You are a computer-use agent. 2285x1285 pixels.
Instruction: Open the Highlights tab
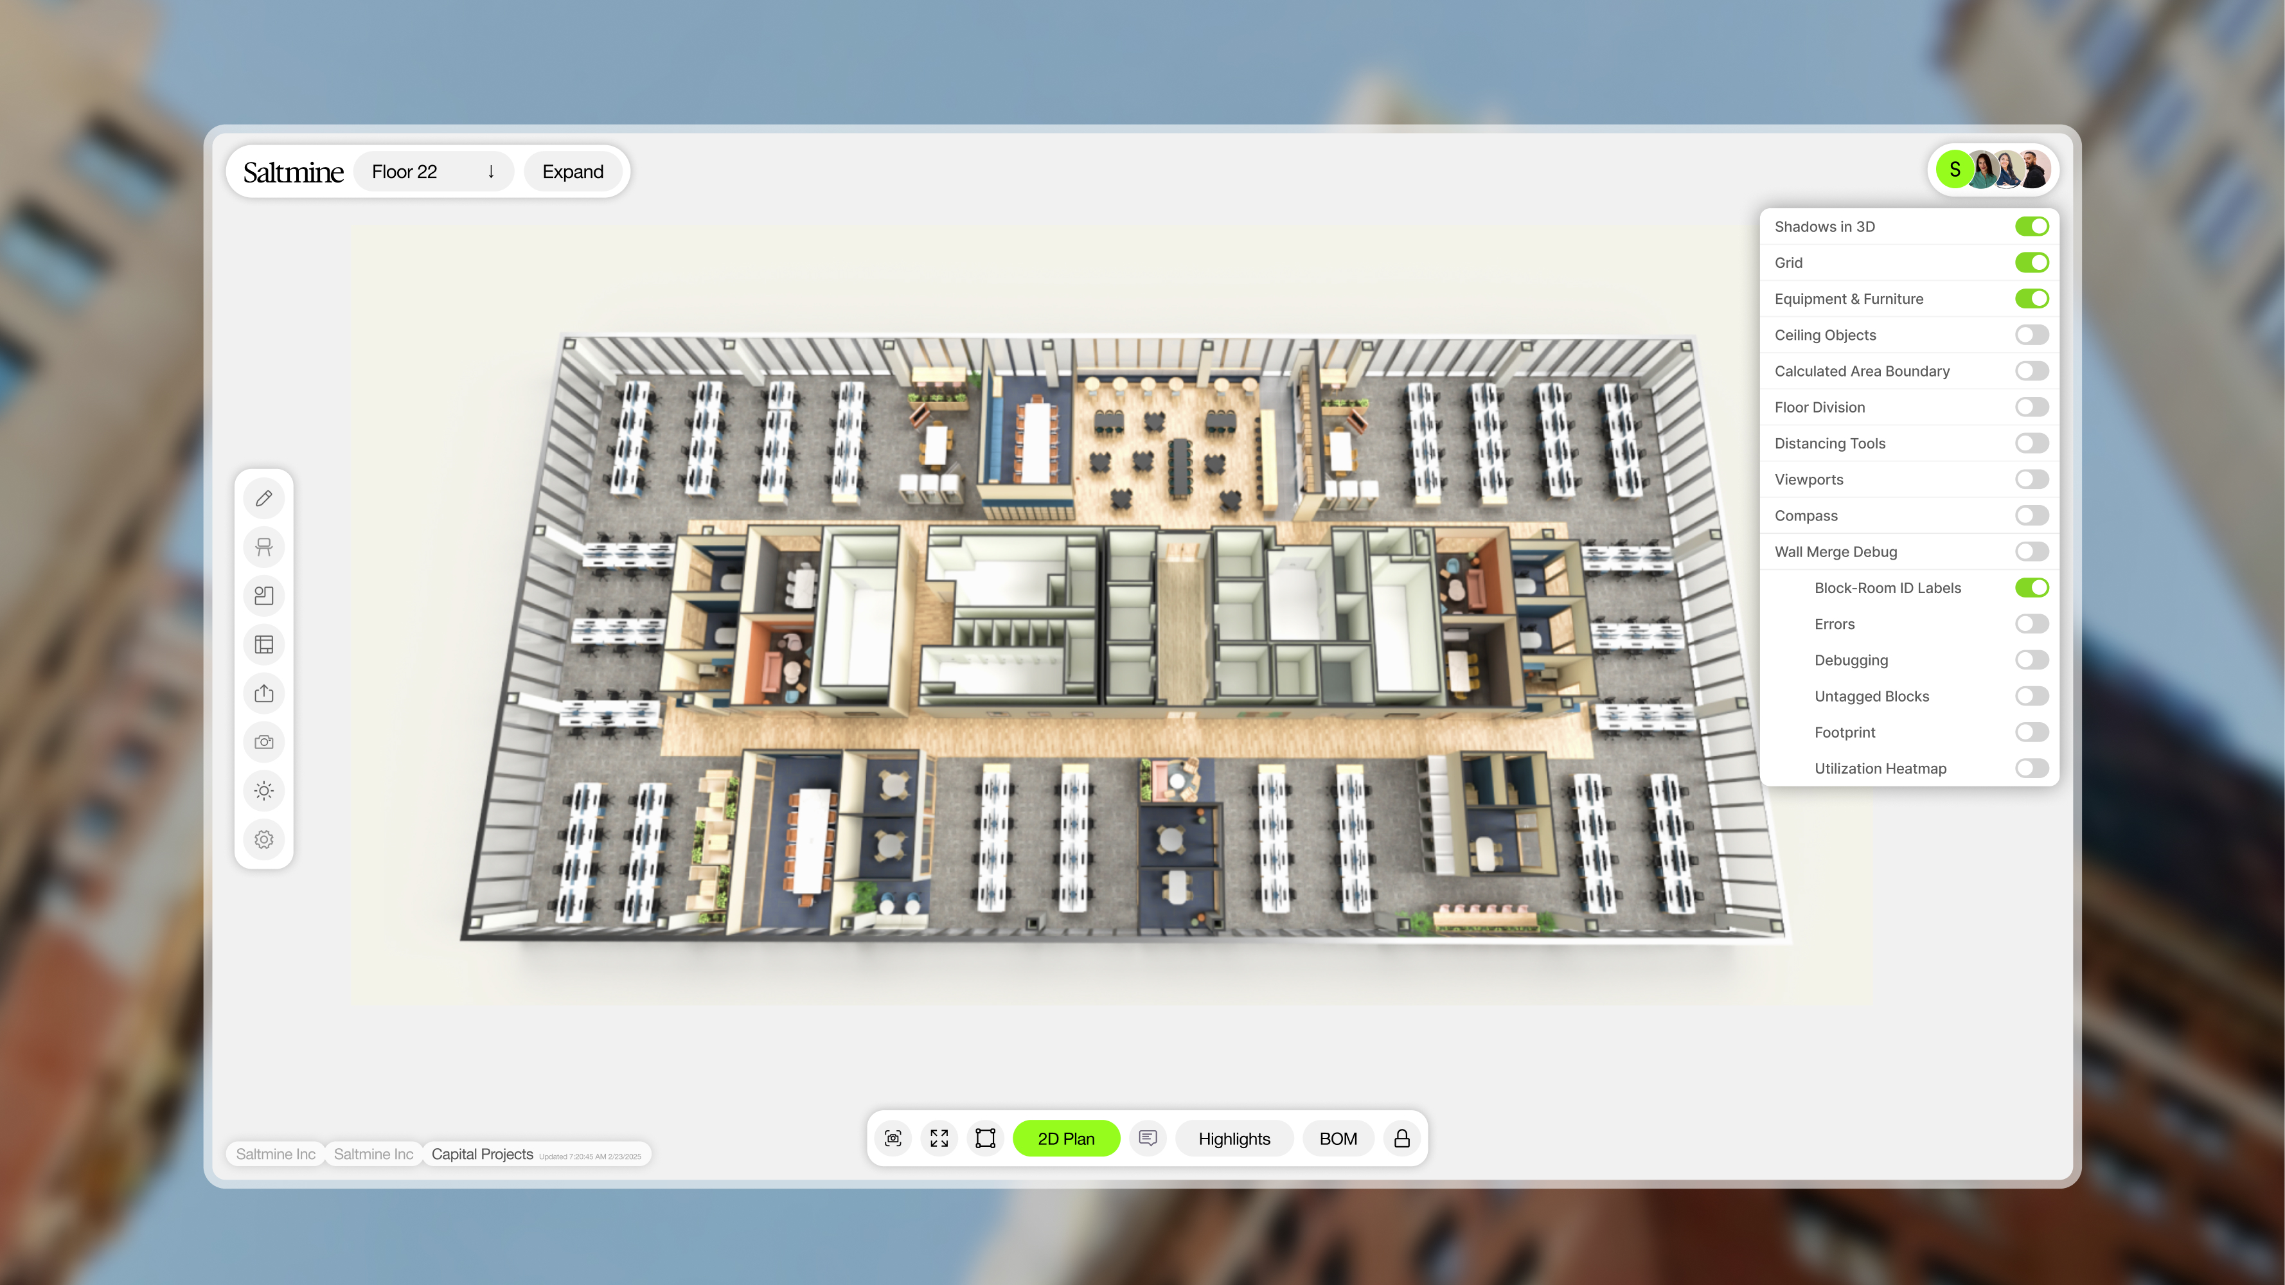pyautogui.click(x=1234, y=1138)
